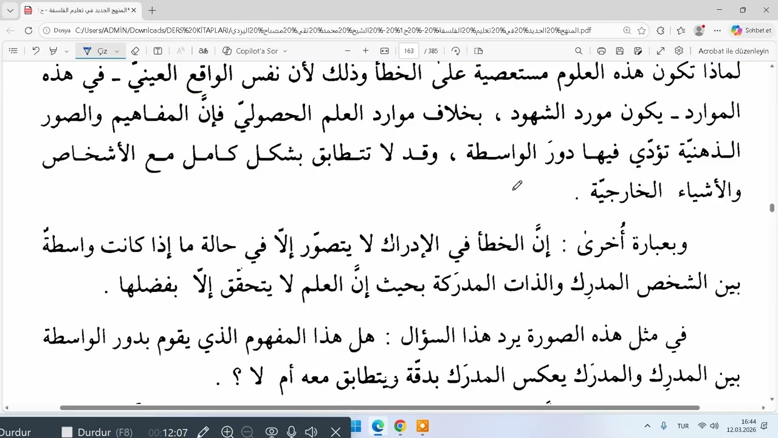Click the Save As icon

coord(639,51)
